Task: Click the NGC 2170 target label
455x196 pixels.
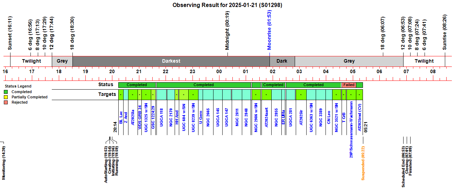Action: 171,117
